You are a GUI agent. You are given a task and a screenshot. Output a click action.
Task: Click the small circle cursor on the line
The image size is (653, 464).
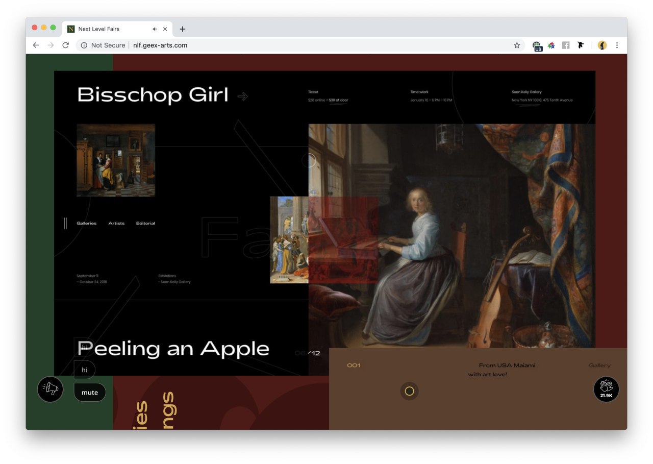[x=309, y=160]
